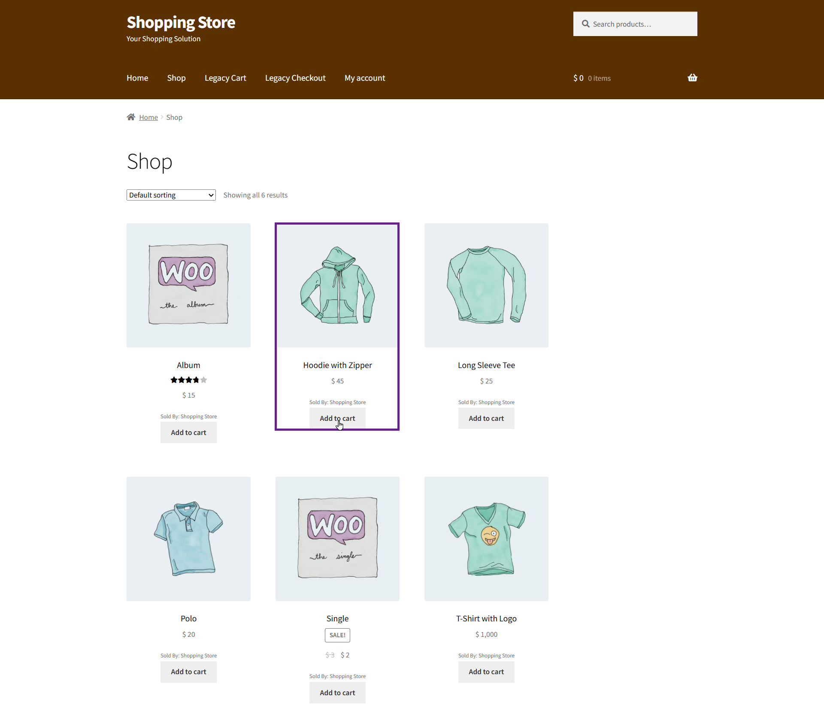Add T-Shirt with Logo to cart
Screen dimensions: 824x727
[x=486, y=672]
